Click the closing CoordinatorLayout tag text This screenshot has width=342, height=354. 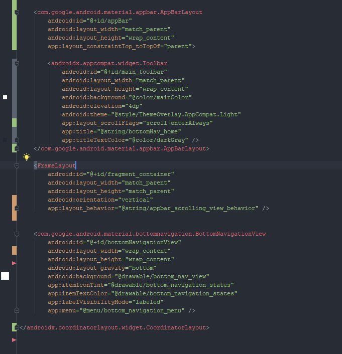coord(115,327)
